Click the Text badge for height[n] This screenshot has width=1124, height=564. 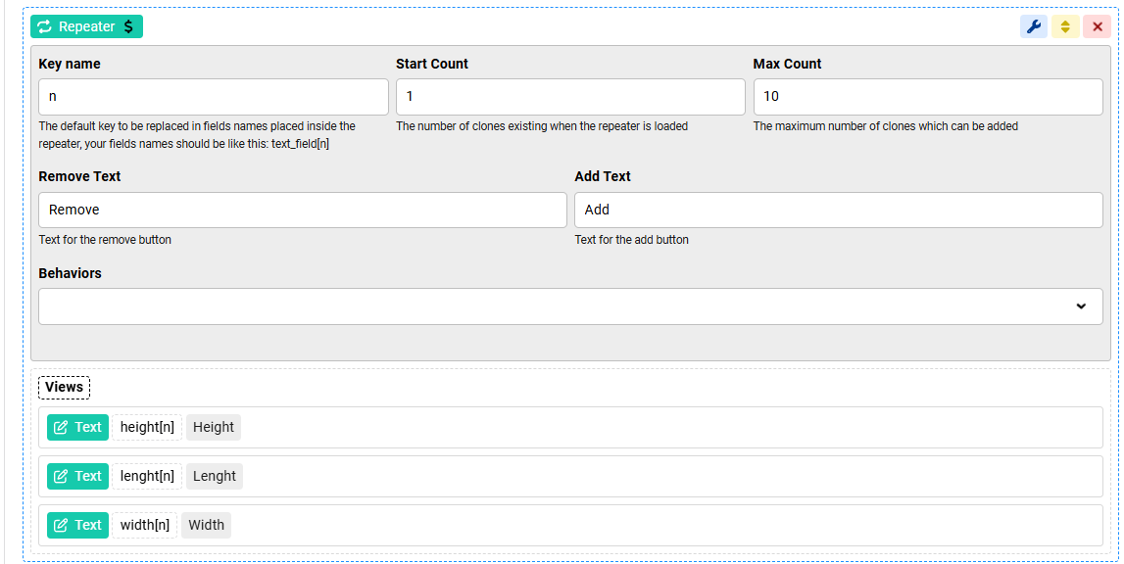point(78,427)
